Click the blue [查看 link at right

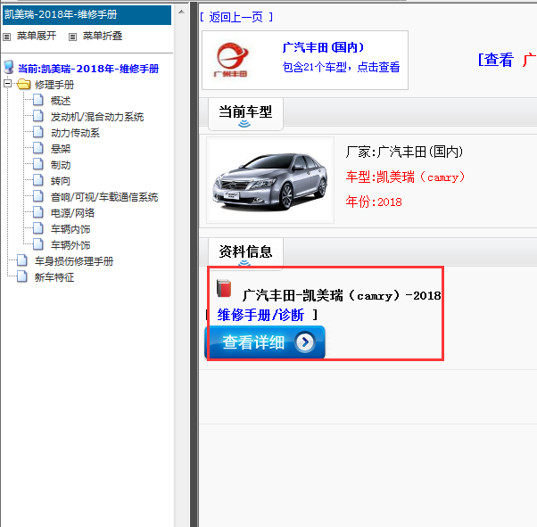point(496,60)
